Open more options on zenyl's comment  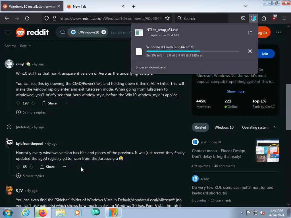click(66, 103)
